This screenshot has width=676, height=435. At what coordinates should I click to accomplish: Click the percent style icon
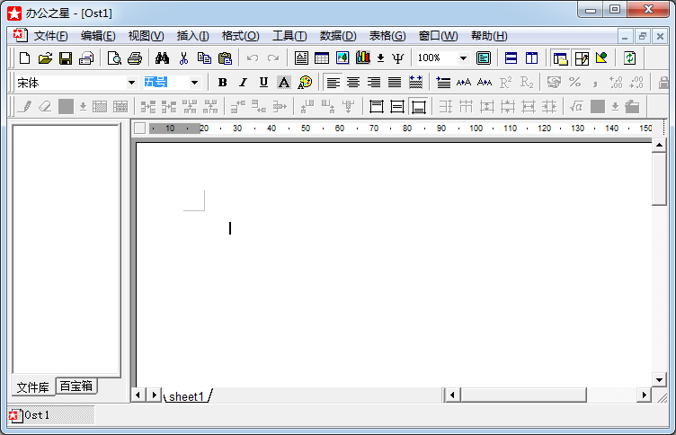tap(574, 83)
